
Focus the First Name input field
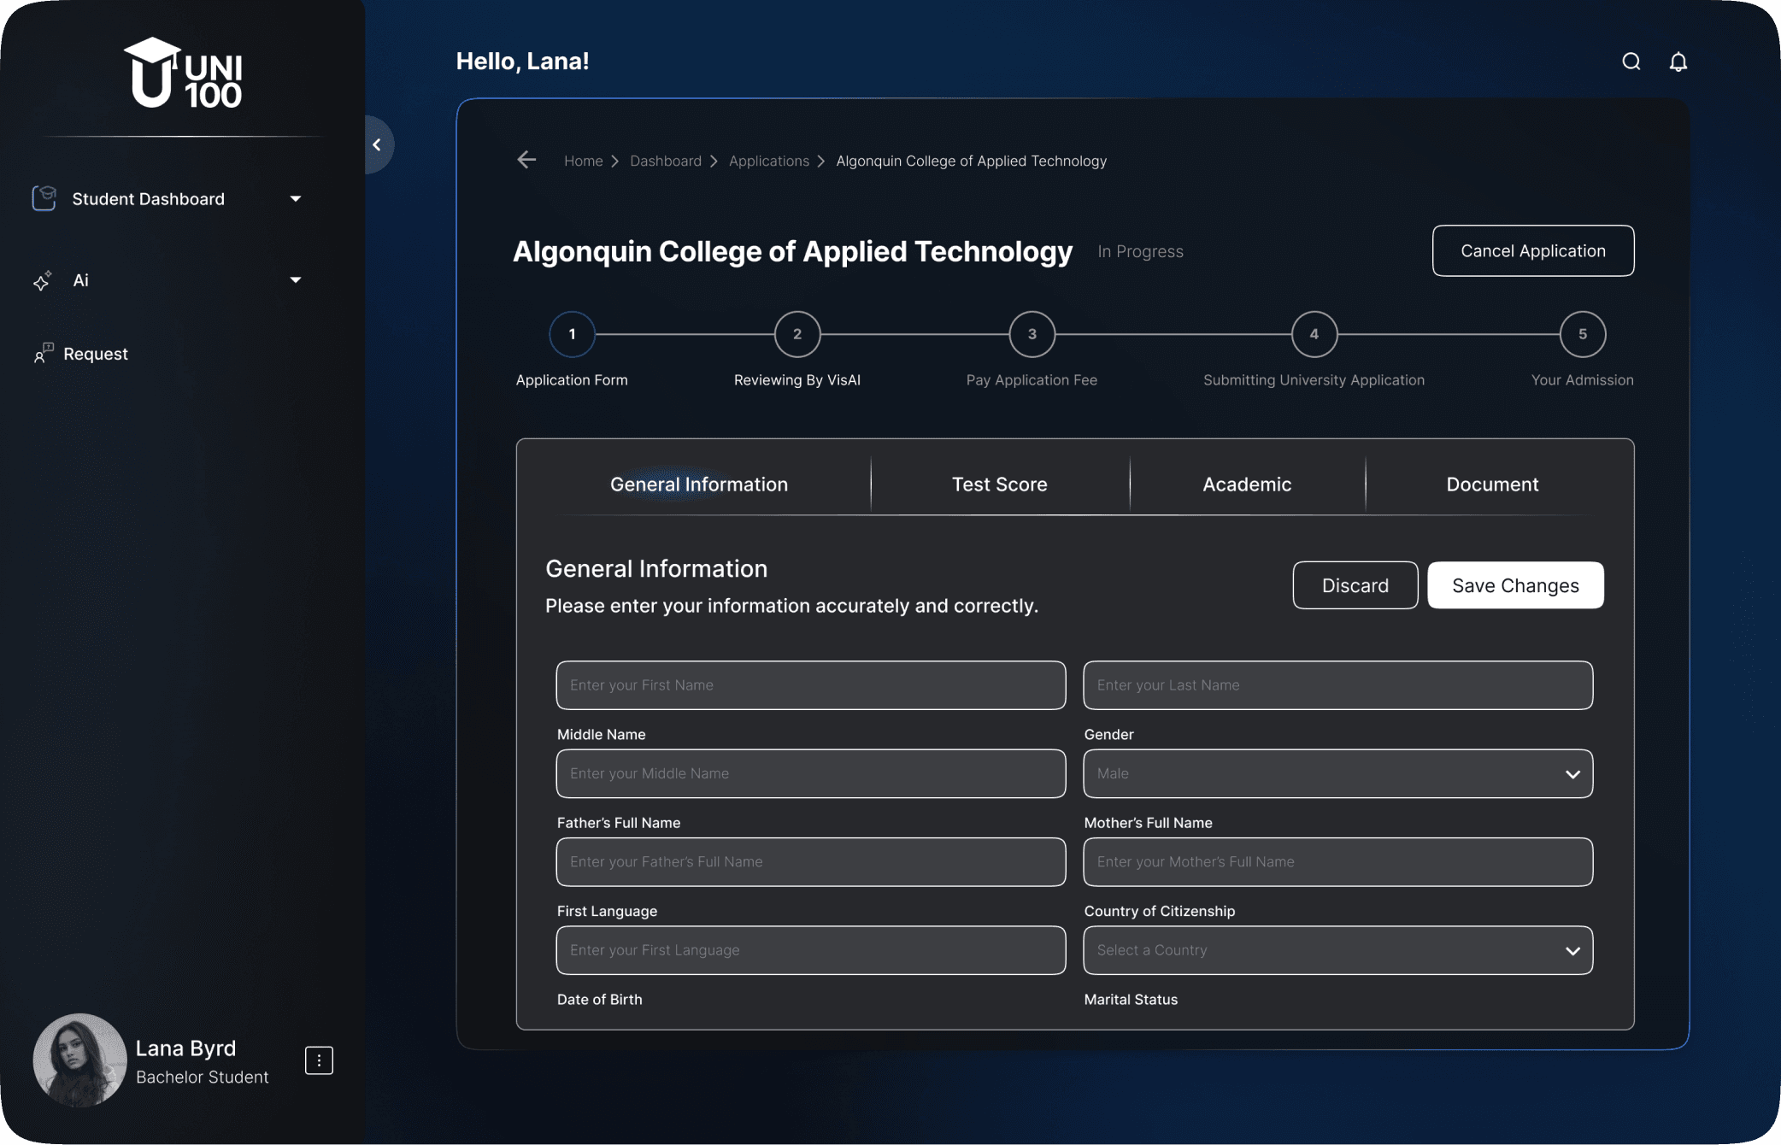(811, 685)
